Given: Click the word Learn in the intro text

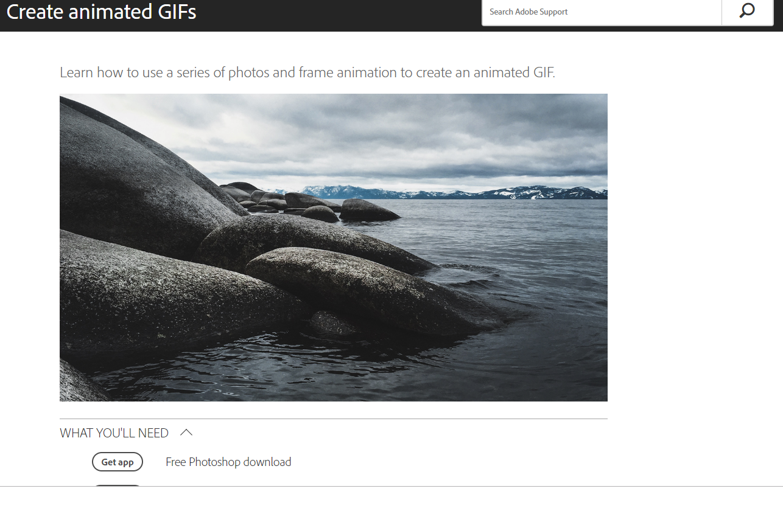Looking at the screenshot, I should click(77, 72).
